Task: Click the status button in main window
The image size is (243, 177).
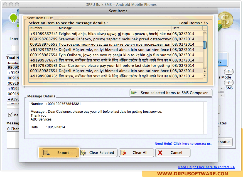Action: (x=225, y=142)
